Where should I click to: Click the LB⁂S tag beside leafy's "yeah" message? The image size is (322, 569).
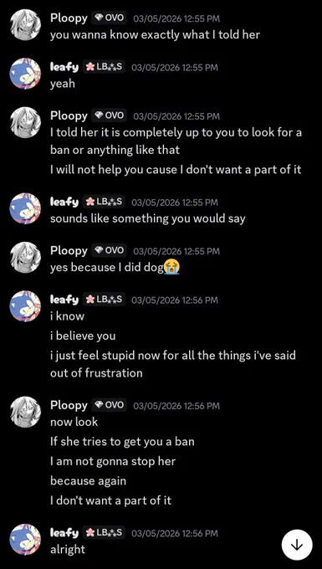pyautogui.click(x=104, y=67)
